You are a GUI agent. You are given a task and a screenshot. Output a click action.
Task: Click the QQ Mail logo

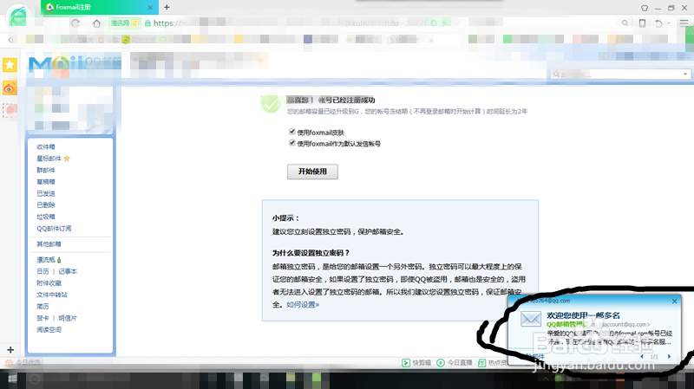tap(75, 64)
